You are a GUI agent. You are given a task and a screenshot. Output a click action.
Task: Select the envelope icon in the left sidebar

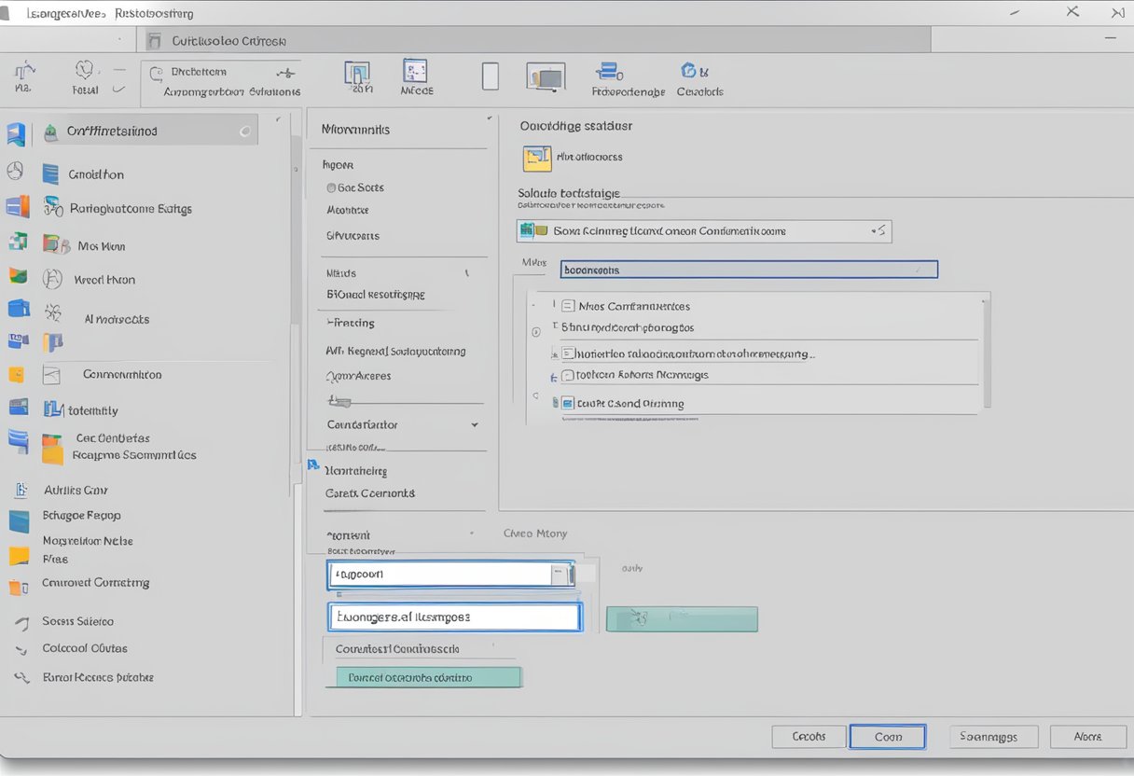(x=50, y=373)
